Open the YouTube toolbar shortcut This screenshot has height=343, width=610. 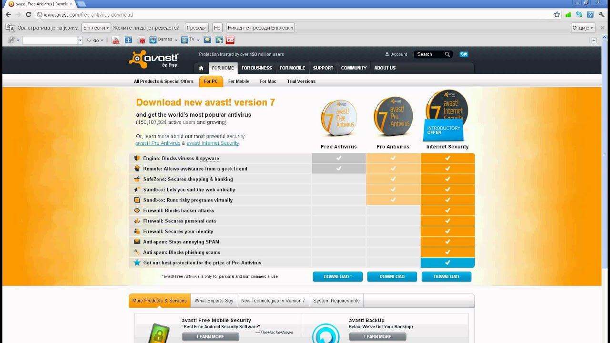pyautogui.click(x=116, y=40)
